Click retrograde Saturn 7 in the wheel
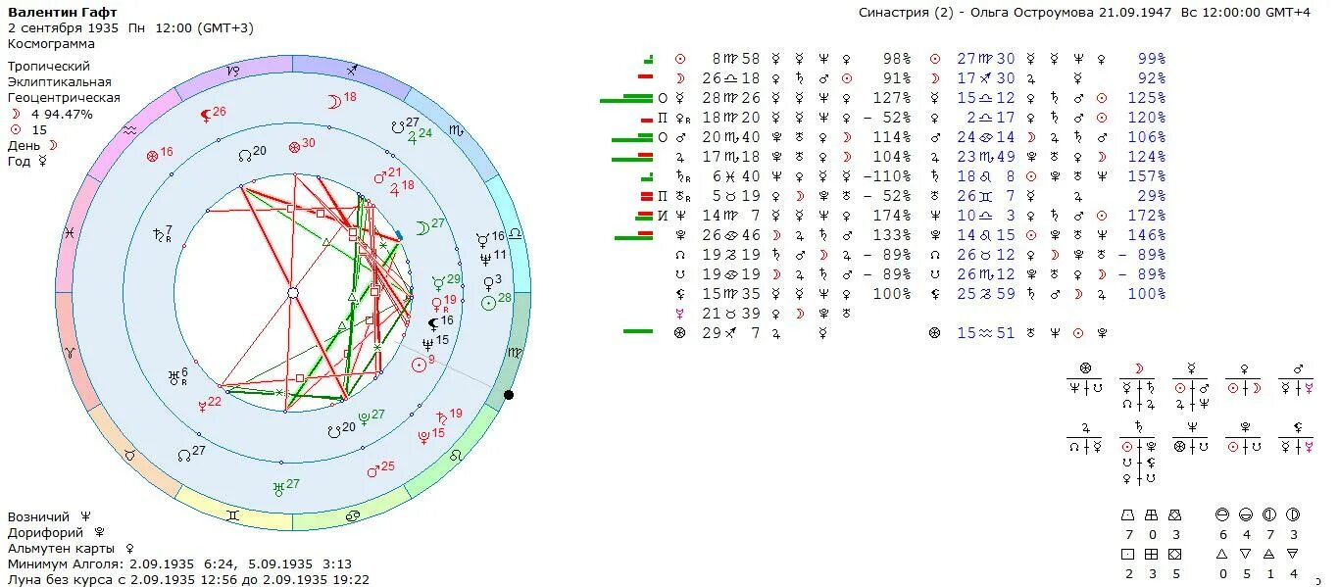The height and width of the screenshot is (587, 1339). pos(162,234)
